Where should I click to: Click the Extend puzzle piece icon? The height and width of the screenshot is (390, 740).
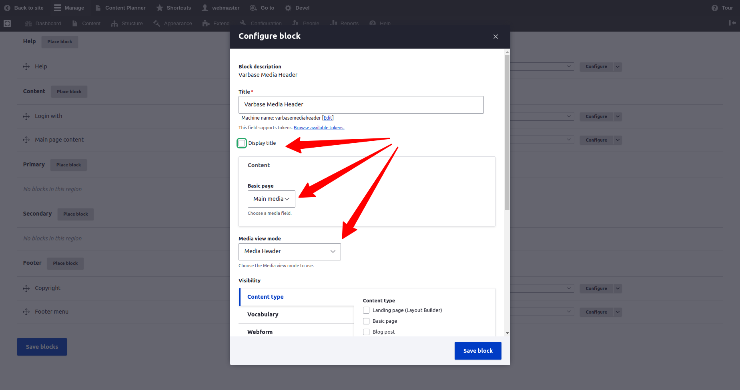[206, 24]
